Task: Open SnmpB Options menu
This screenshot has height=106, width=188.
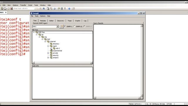Action: (43, 16)
